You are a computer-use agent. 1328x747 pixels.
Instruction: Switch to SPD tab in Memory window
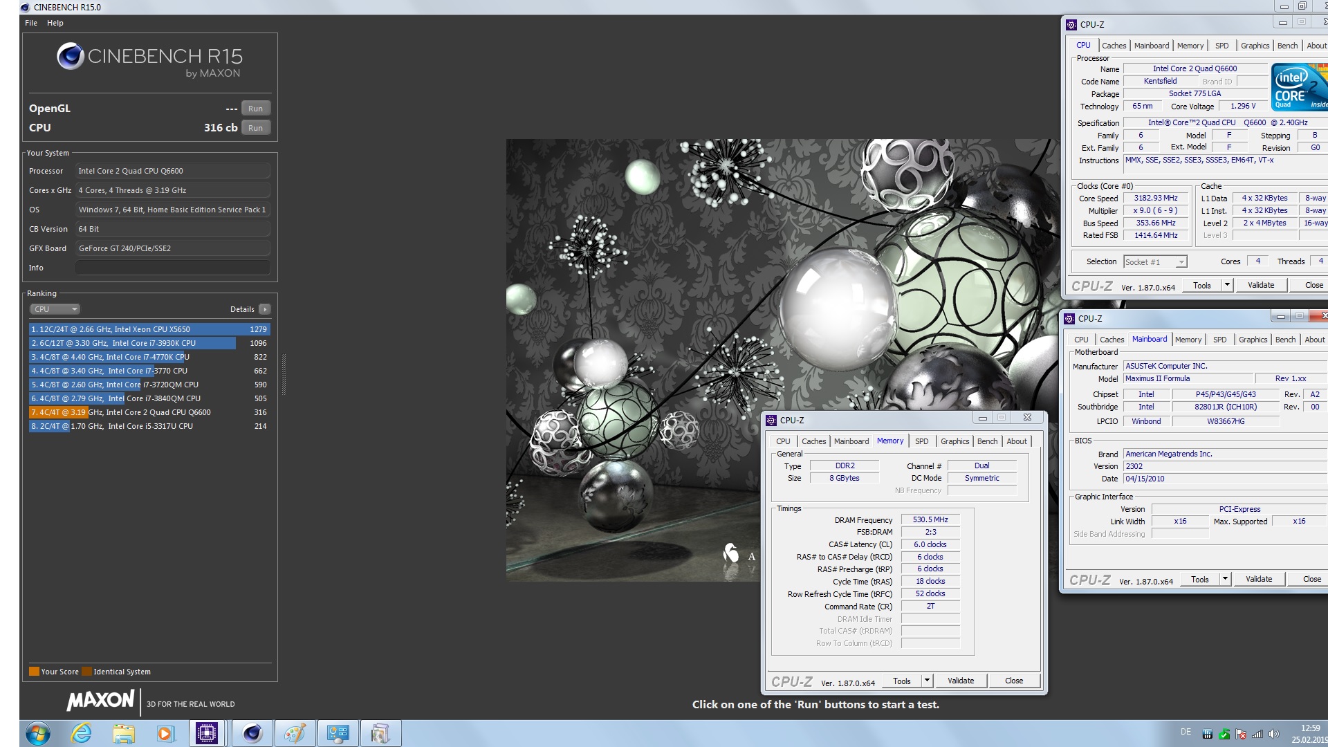pyautogui.click(x=921, y=441)
